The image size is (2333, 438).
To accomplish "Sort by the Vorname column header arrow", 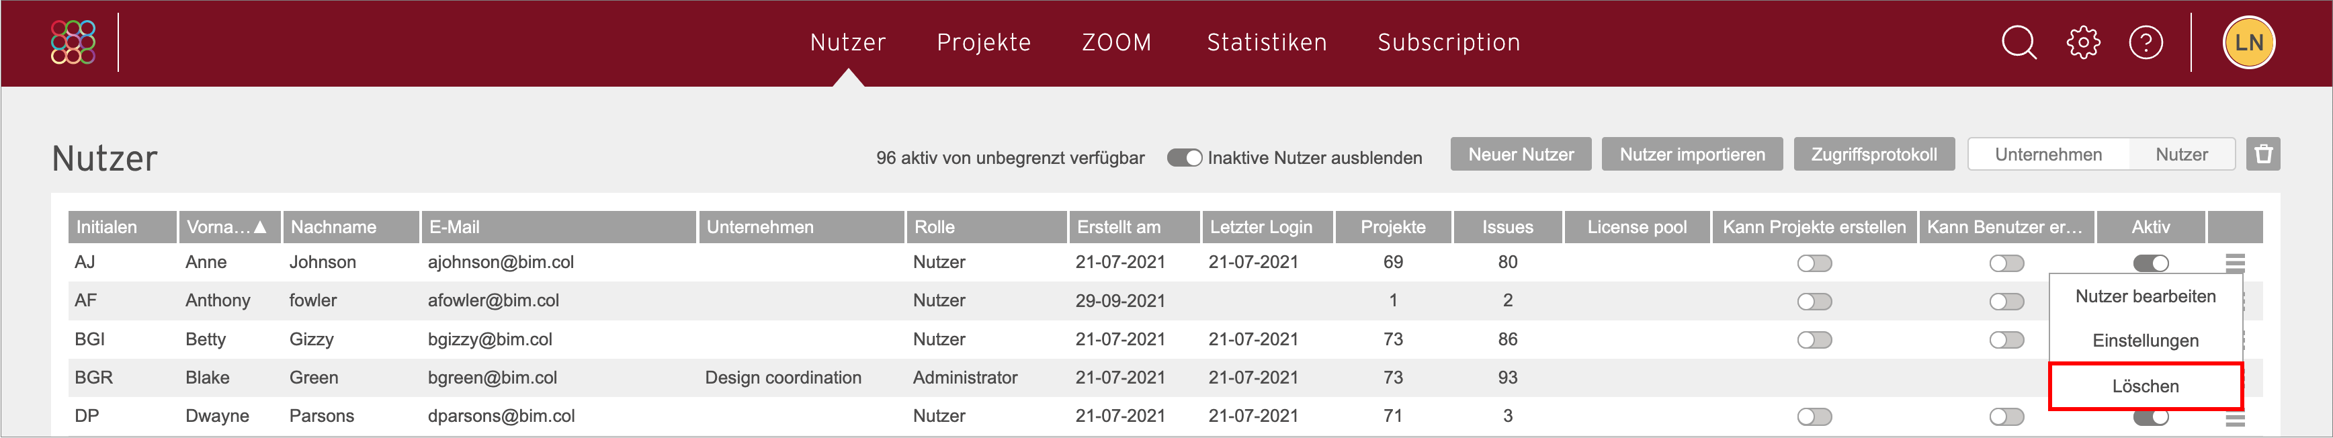I will (x=260, y=227).
